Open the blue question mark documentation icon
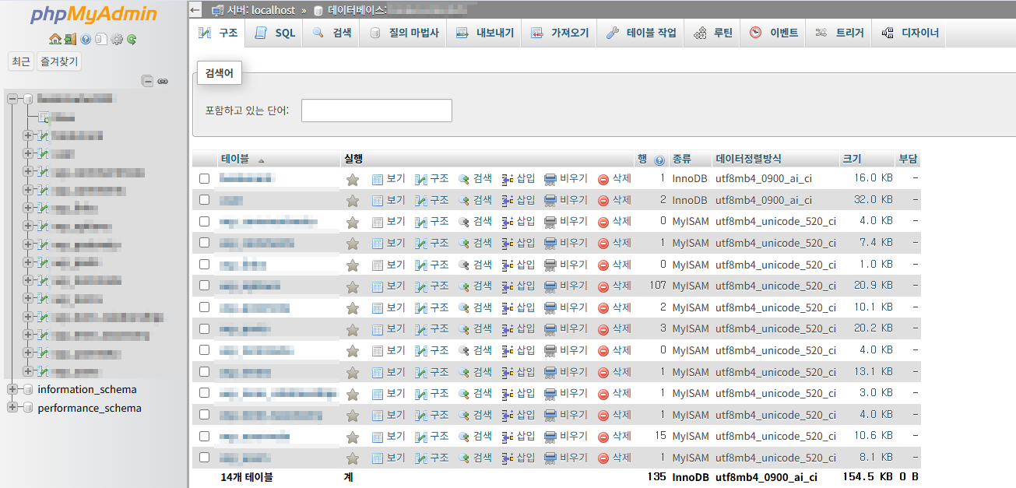The width and height of the screenshot is (1016, 488). pyautogui.click(x=86, y=39)
